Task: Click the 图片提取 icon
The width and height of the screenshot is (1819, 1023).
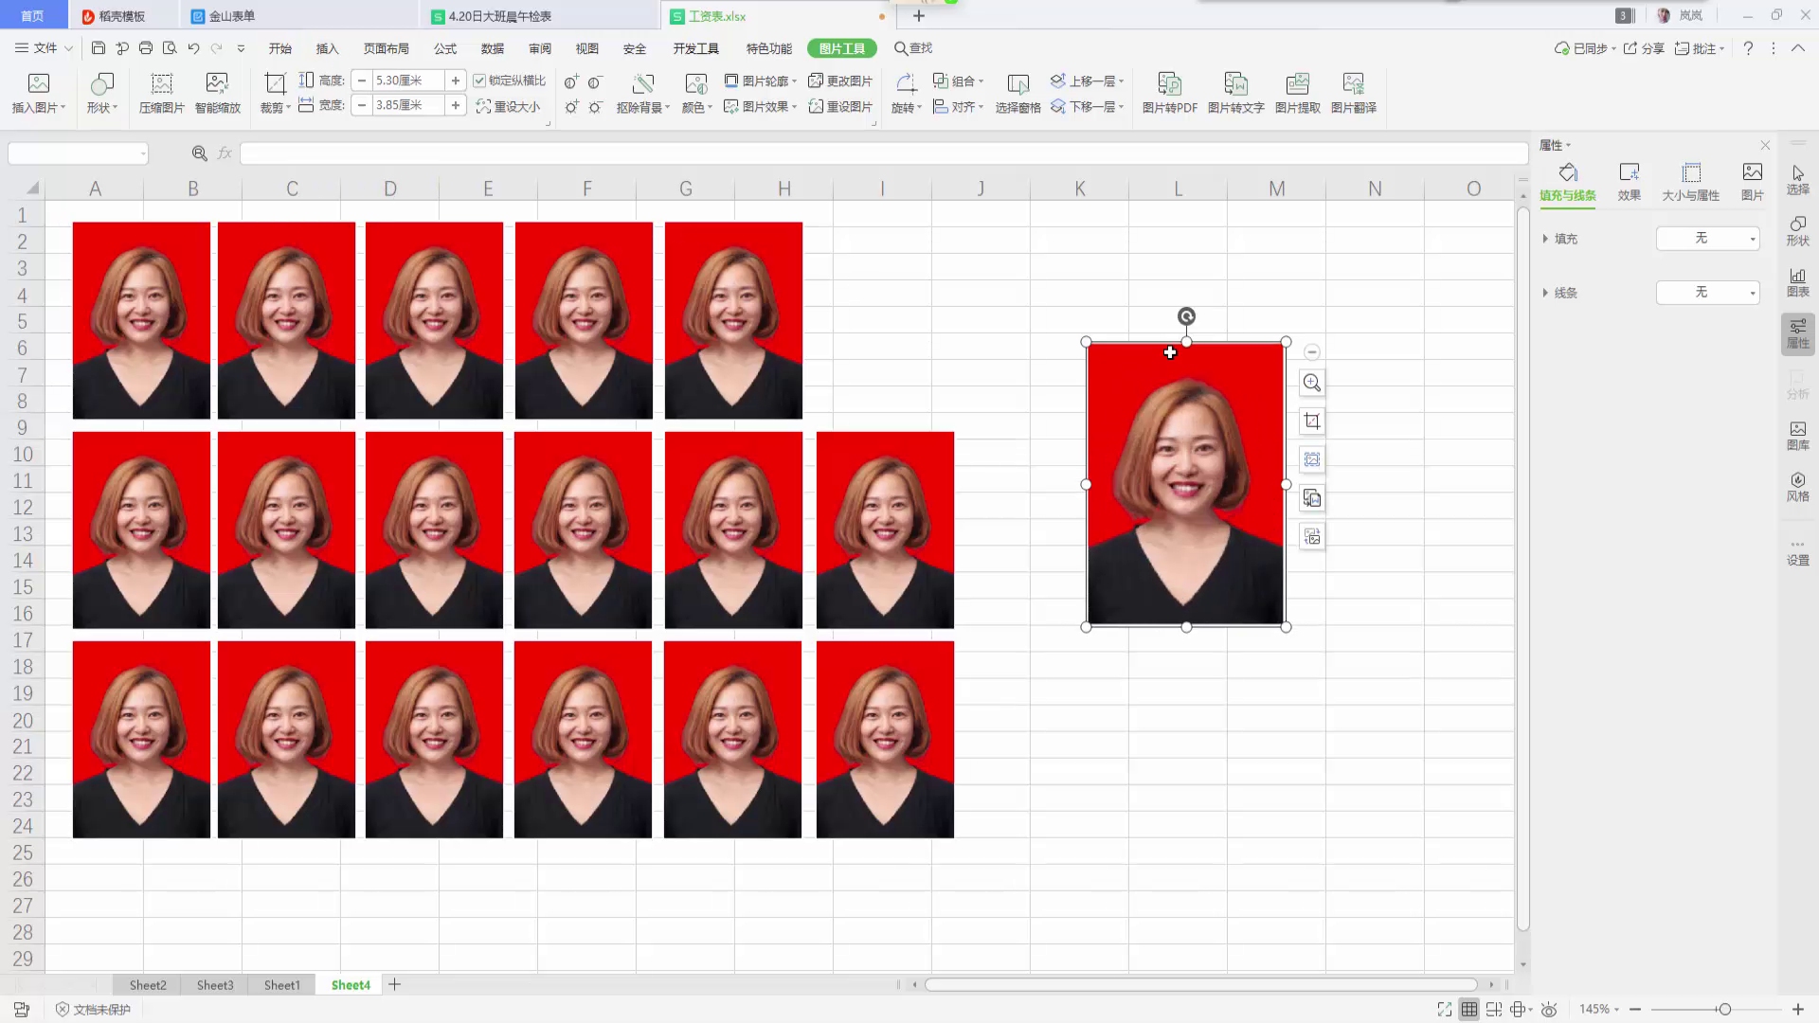Action: (x=1297, y=84)
